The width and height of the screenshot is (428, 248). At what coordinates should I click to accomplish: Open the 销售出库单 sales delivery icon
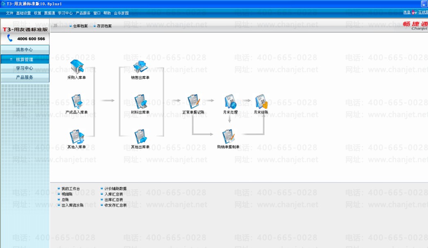pos(140,67)
